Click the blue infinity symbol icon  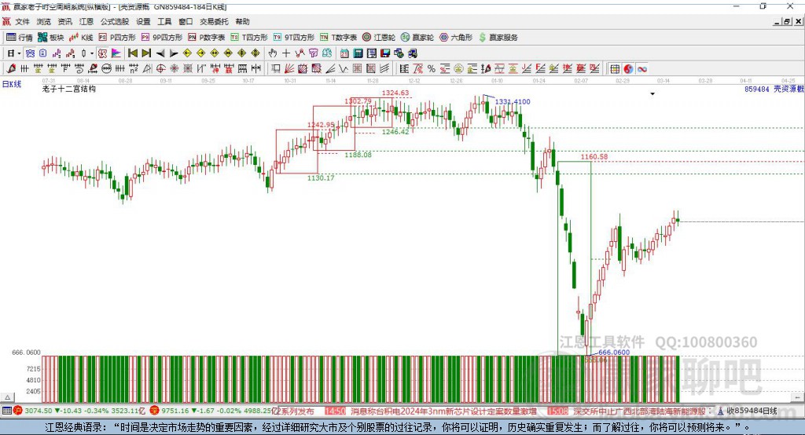pos(642,69)
